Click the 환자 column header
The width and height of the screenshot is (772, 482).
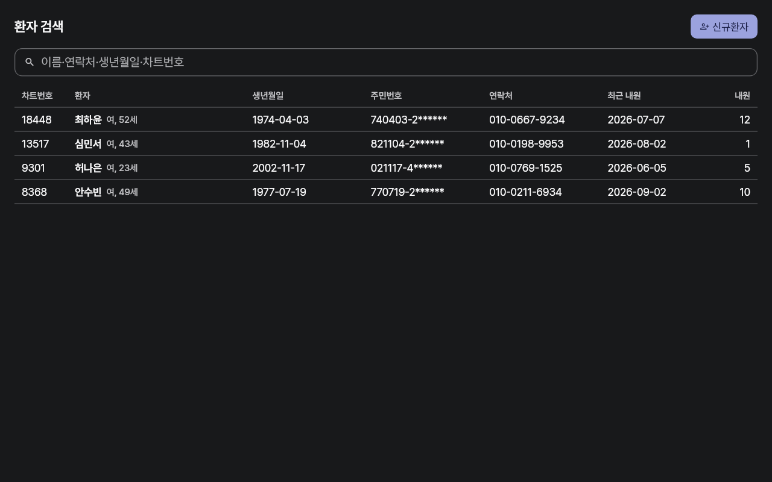coord(83,96)
